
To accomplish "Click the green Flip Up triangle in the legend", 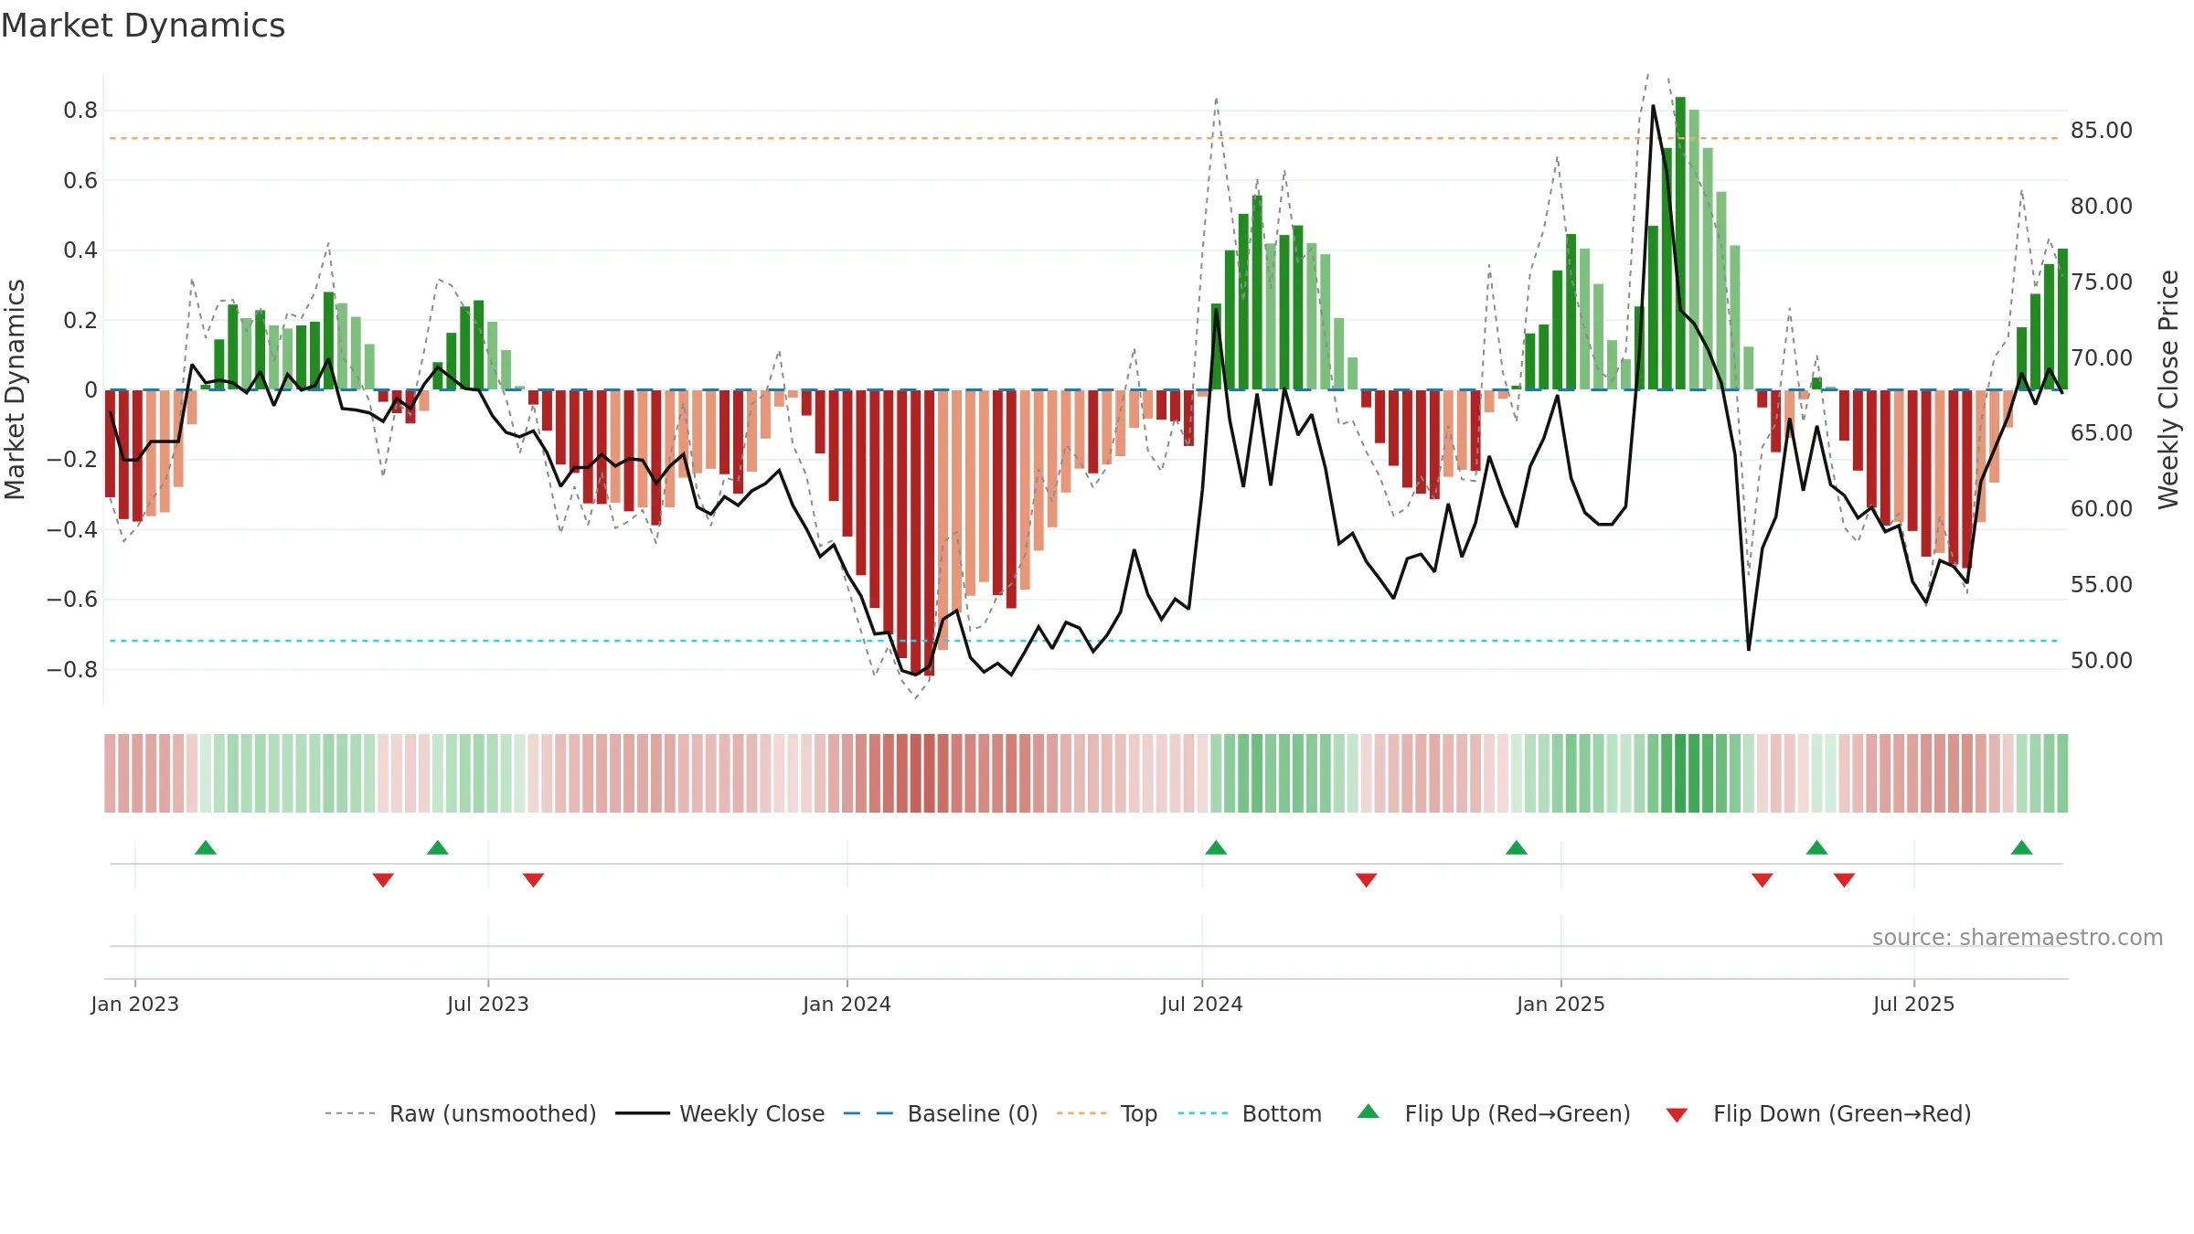I will tap(1369, 1112).
